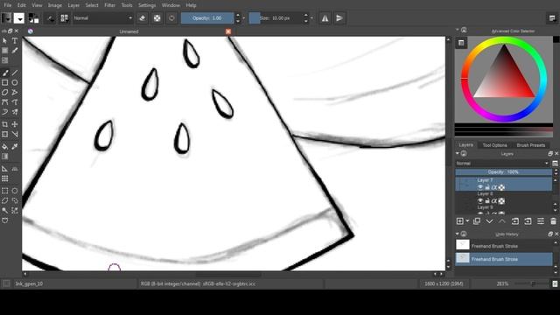Select the Dynamic Brush tool
Image resolution: width=560 pixels, height=315 pixels.
coord(5,112)
